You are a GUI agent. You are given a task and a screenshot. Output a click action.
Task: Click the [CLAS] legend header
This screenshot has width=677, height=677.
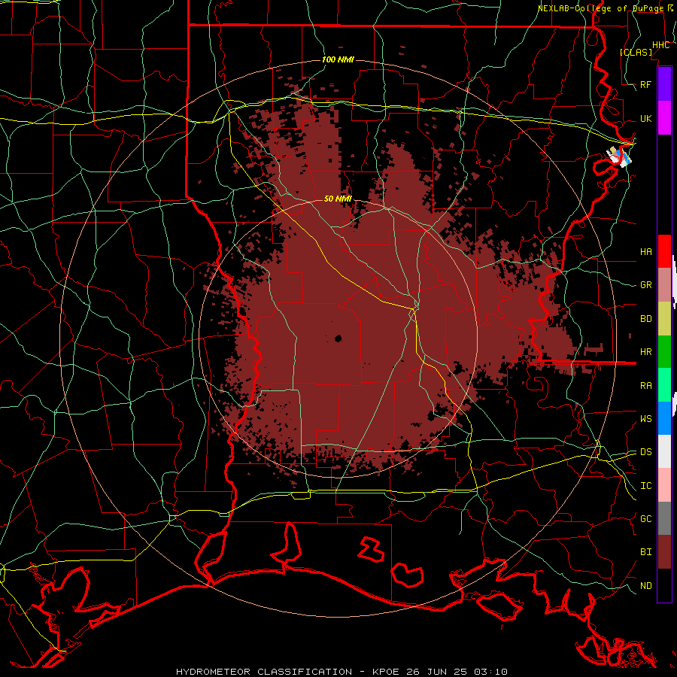tap(636, 53)
